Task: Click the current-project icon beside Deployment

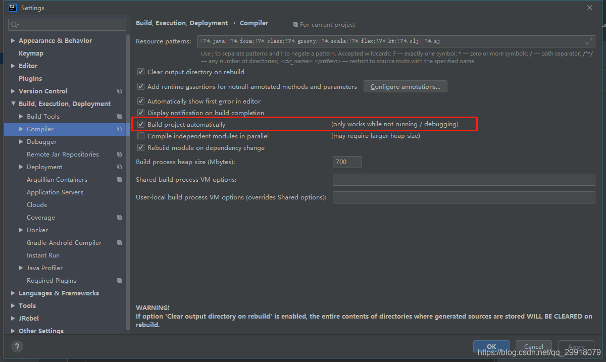Action: pyautogui.click(x=119, y=167)
